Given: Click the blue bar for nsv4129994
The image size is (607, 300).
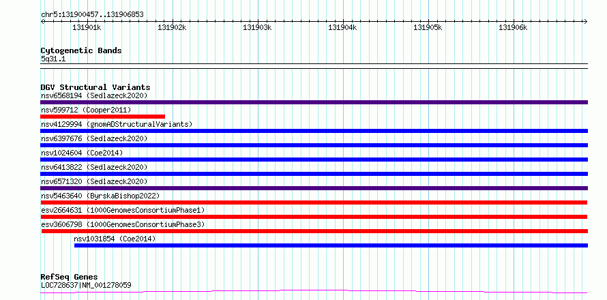Looking at the screenshot, I should (x=314, y=131).
